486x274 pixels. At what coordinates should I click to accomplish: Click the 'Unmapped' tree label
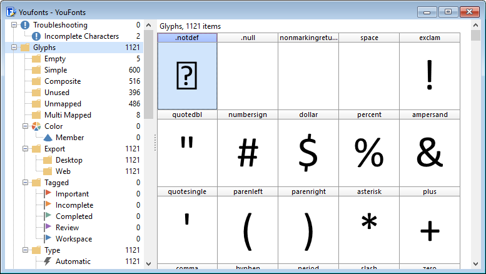click(63, 103)
